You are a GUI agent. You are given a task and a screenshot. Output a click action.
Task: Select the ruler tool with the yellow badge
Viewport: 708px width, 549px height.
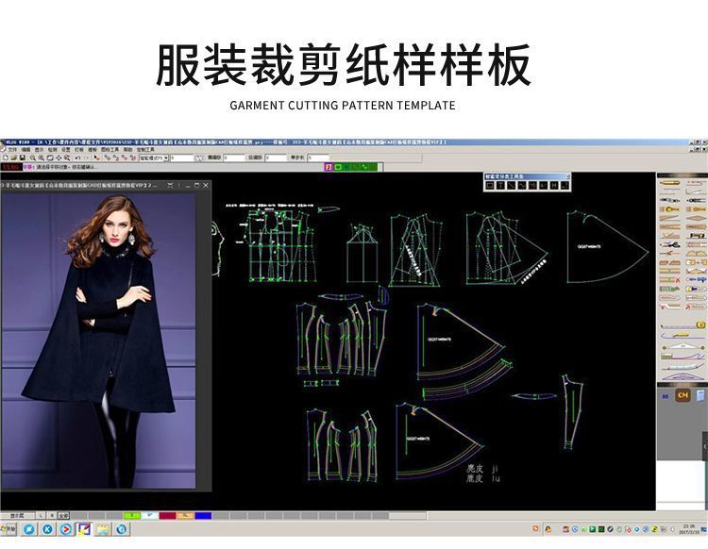(683, 325)
